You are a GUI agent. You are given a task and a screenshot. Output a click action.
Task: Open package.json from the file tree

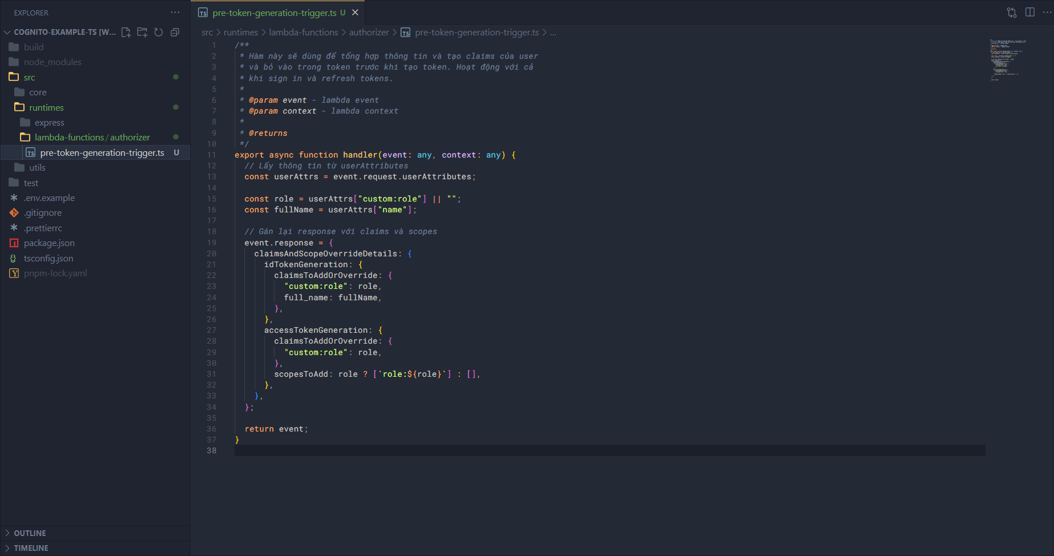click(x=49, y=243)
